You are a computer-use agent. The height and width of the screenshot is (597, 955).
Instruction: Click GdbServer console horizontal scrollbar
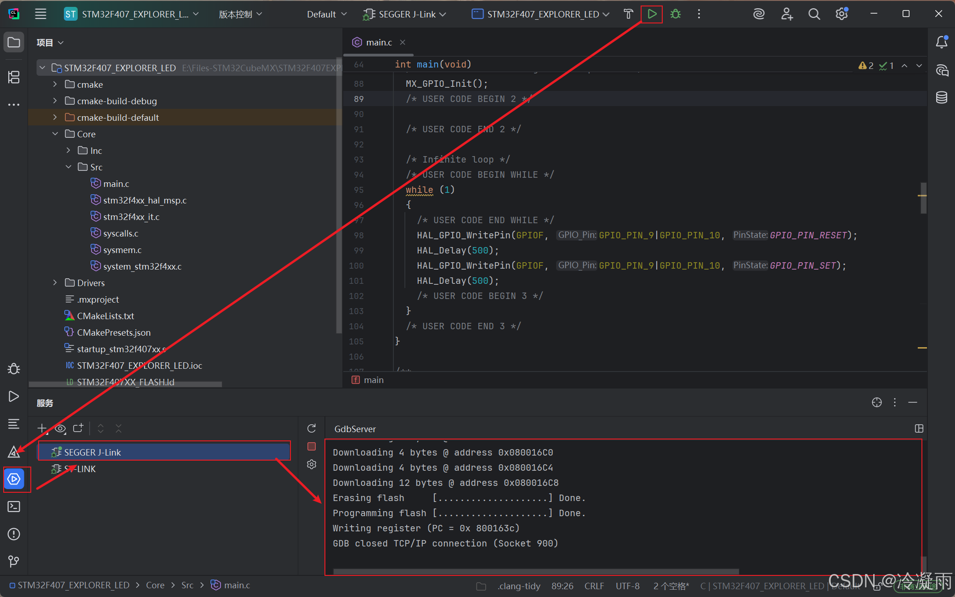pos(536,571)
